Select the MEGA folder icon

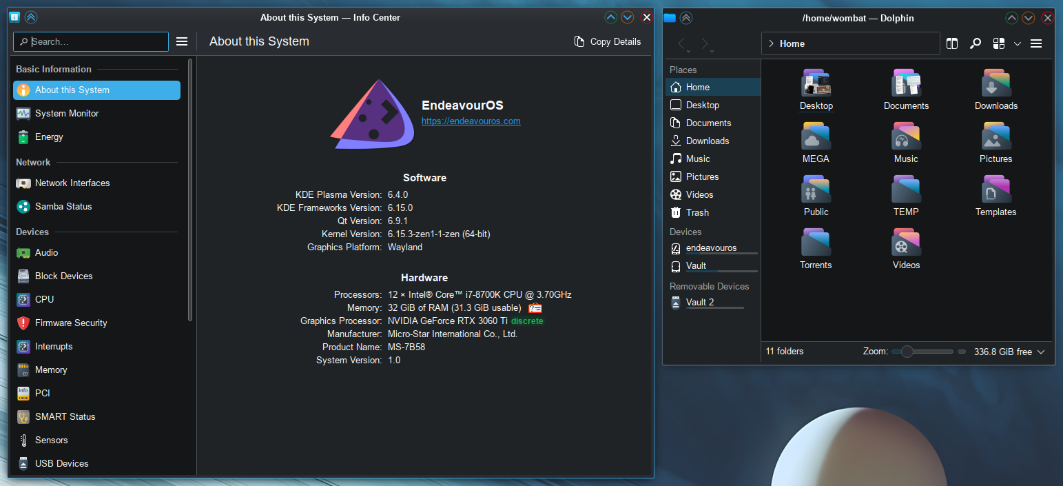click(x=816, y=136)
